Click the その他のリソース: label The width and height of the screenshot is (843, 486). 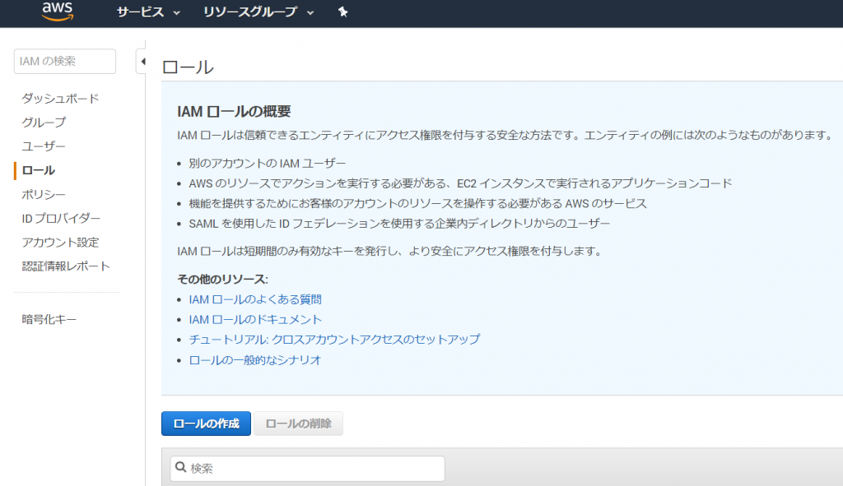[x=222, y=280]
